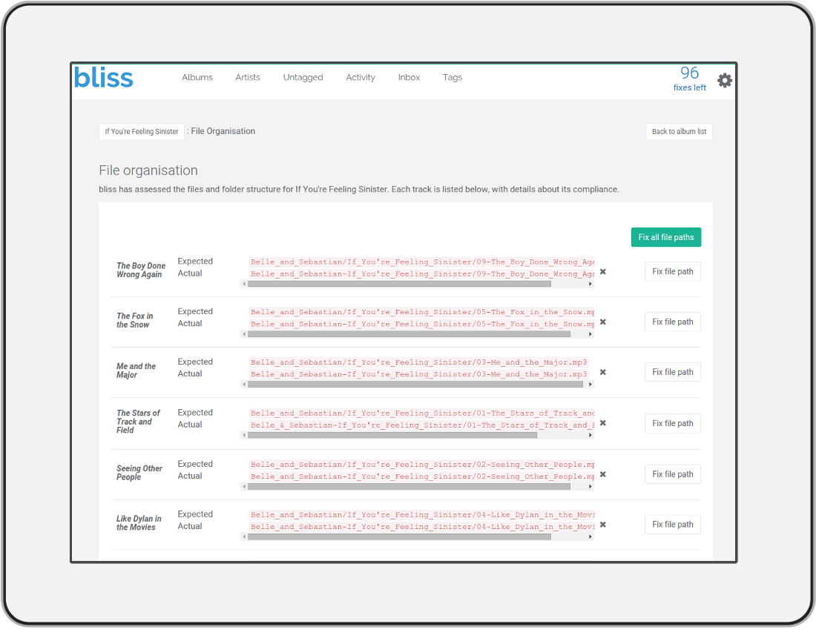Click the File organisation heading
The image size is (816, 638).
click(x=148, y=170)
